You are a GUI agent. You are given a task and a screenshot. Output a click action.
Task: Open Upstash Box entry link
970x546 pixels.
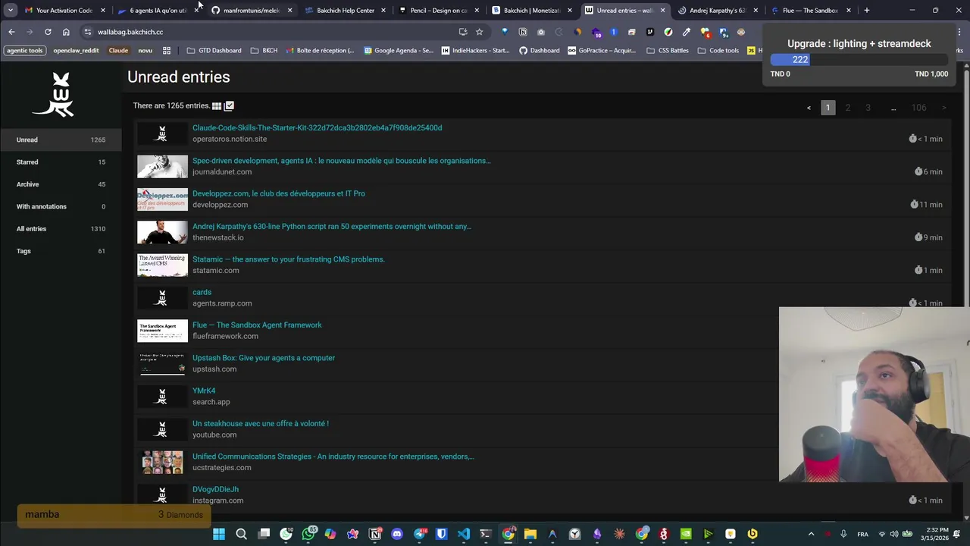coord(263,358)
